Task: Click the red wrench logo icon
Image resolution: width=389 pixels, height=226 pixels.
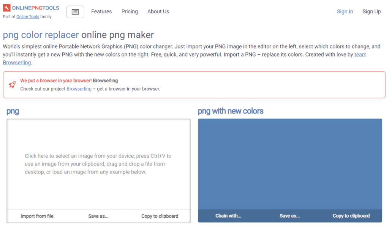Action: (7, 8)
